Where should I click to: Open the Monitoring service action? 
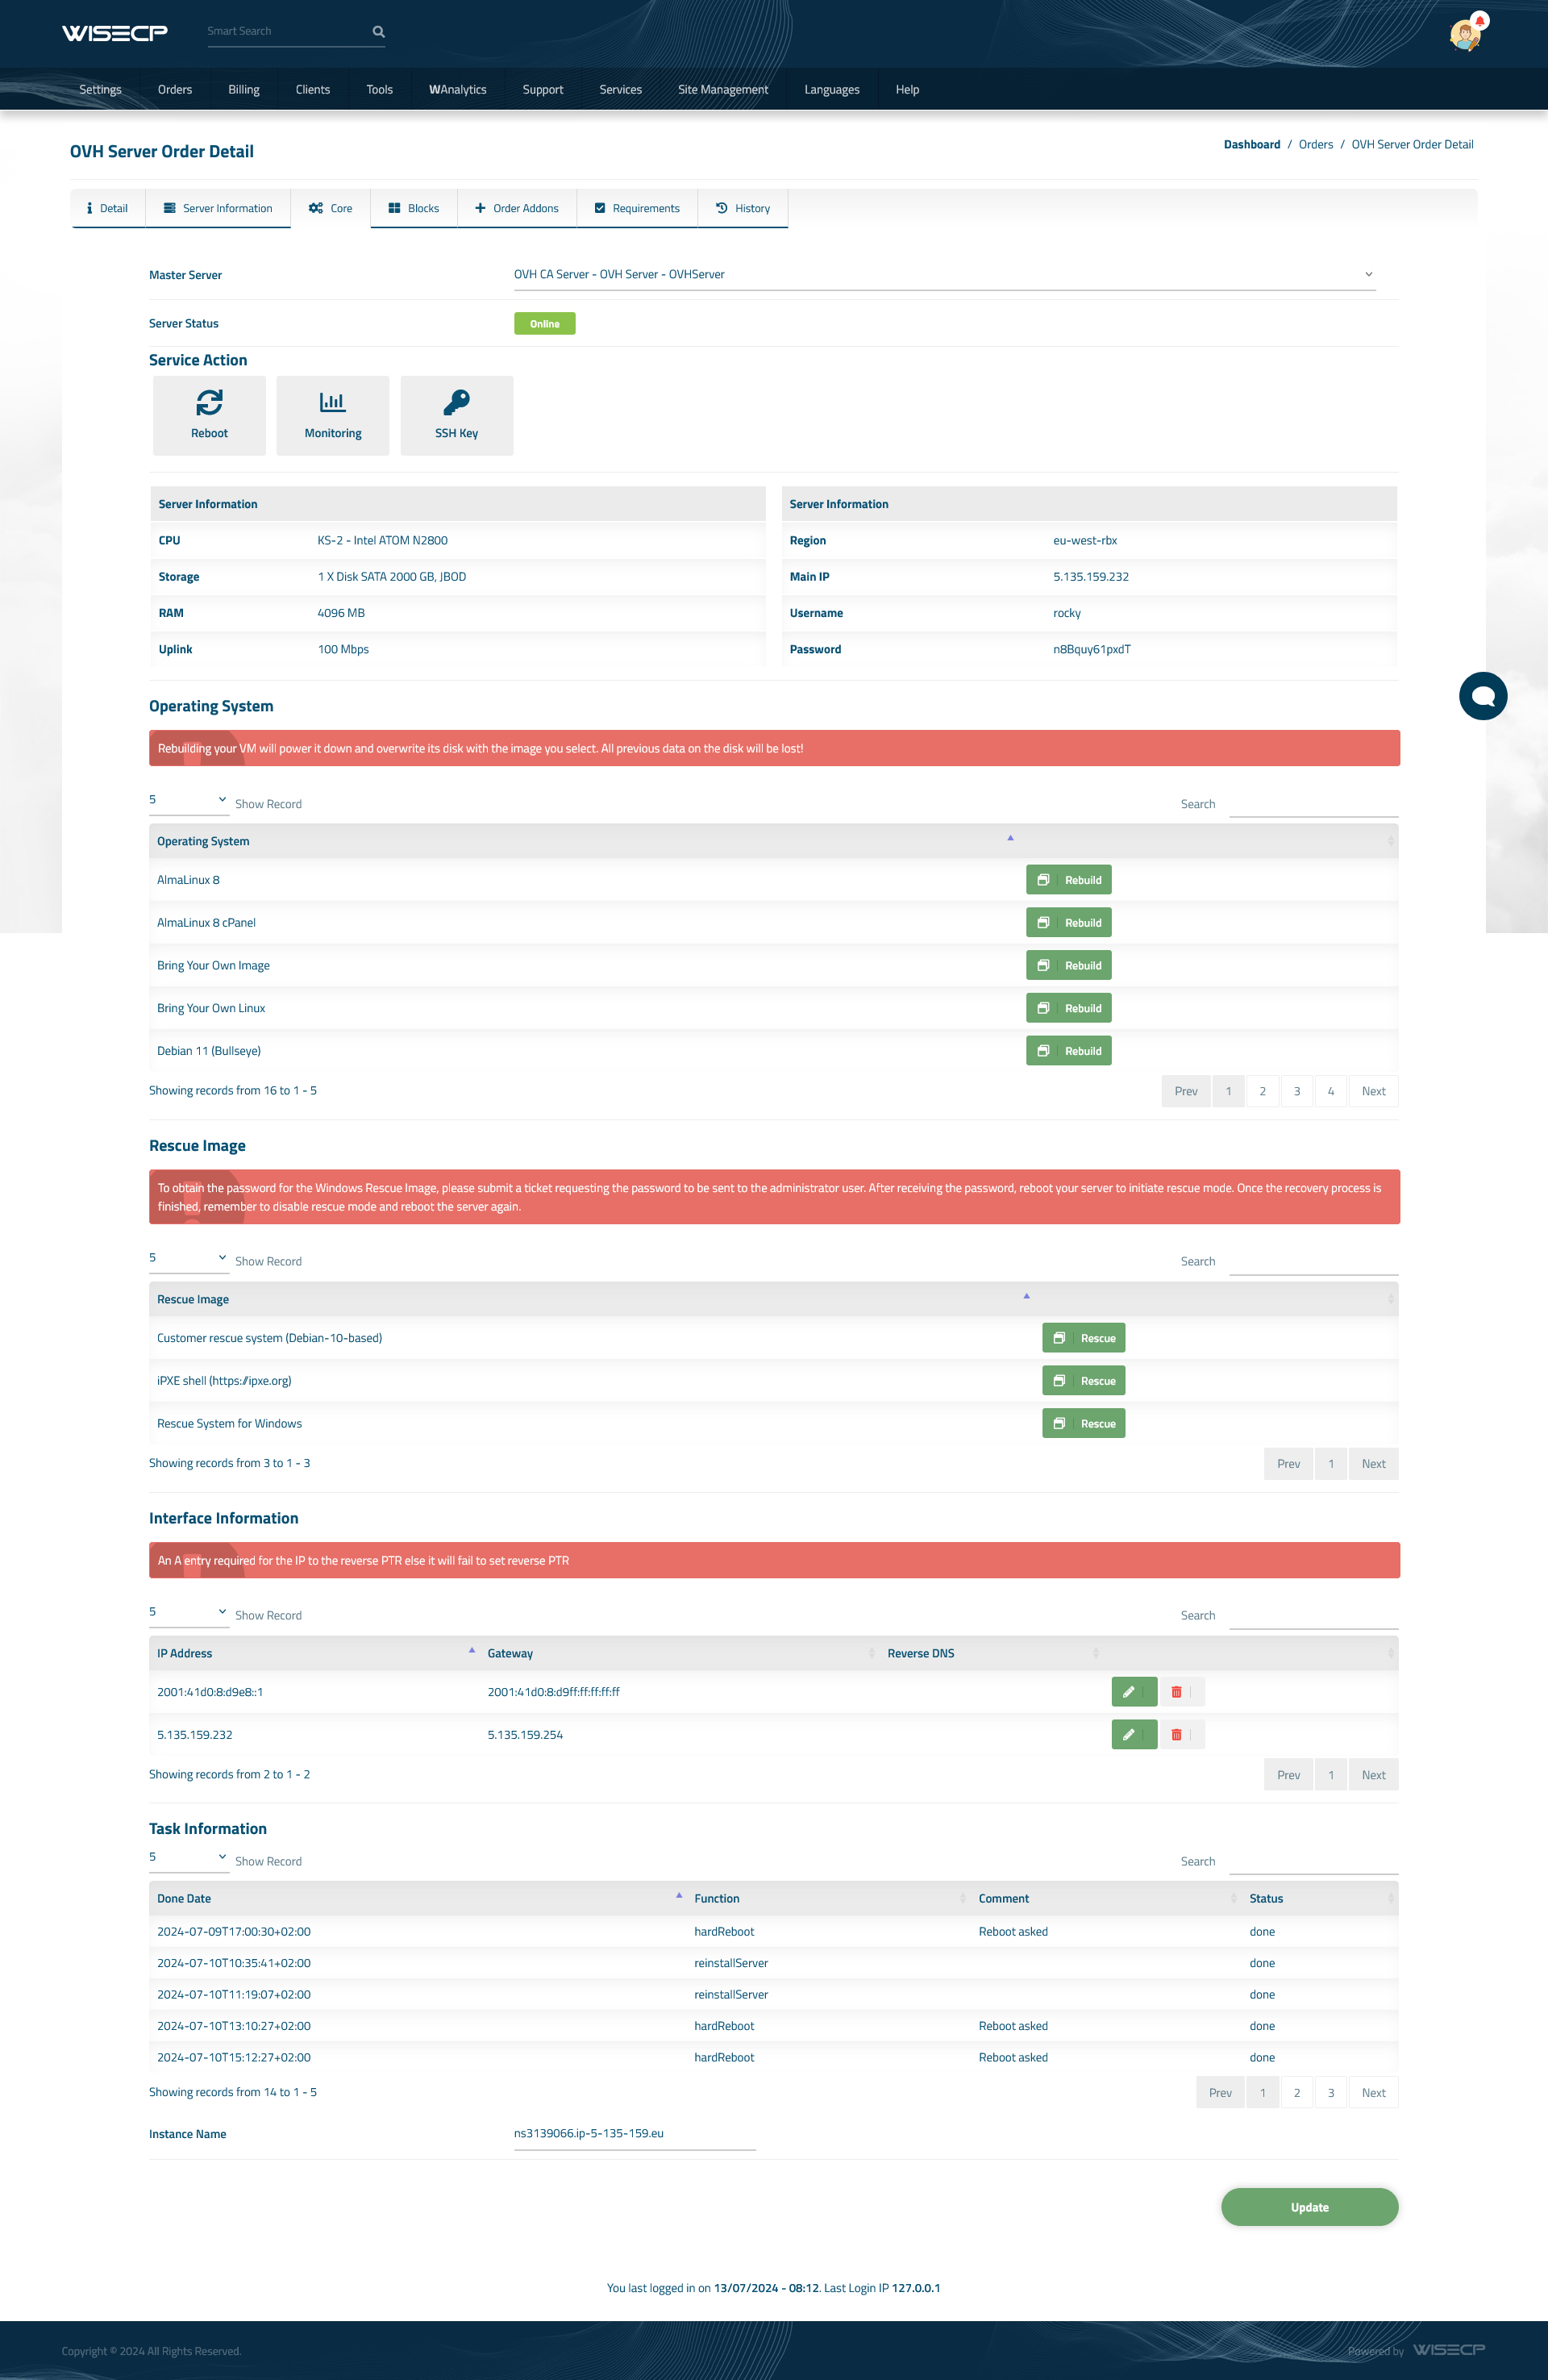(333, 415)
